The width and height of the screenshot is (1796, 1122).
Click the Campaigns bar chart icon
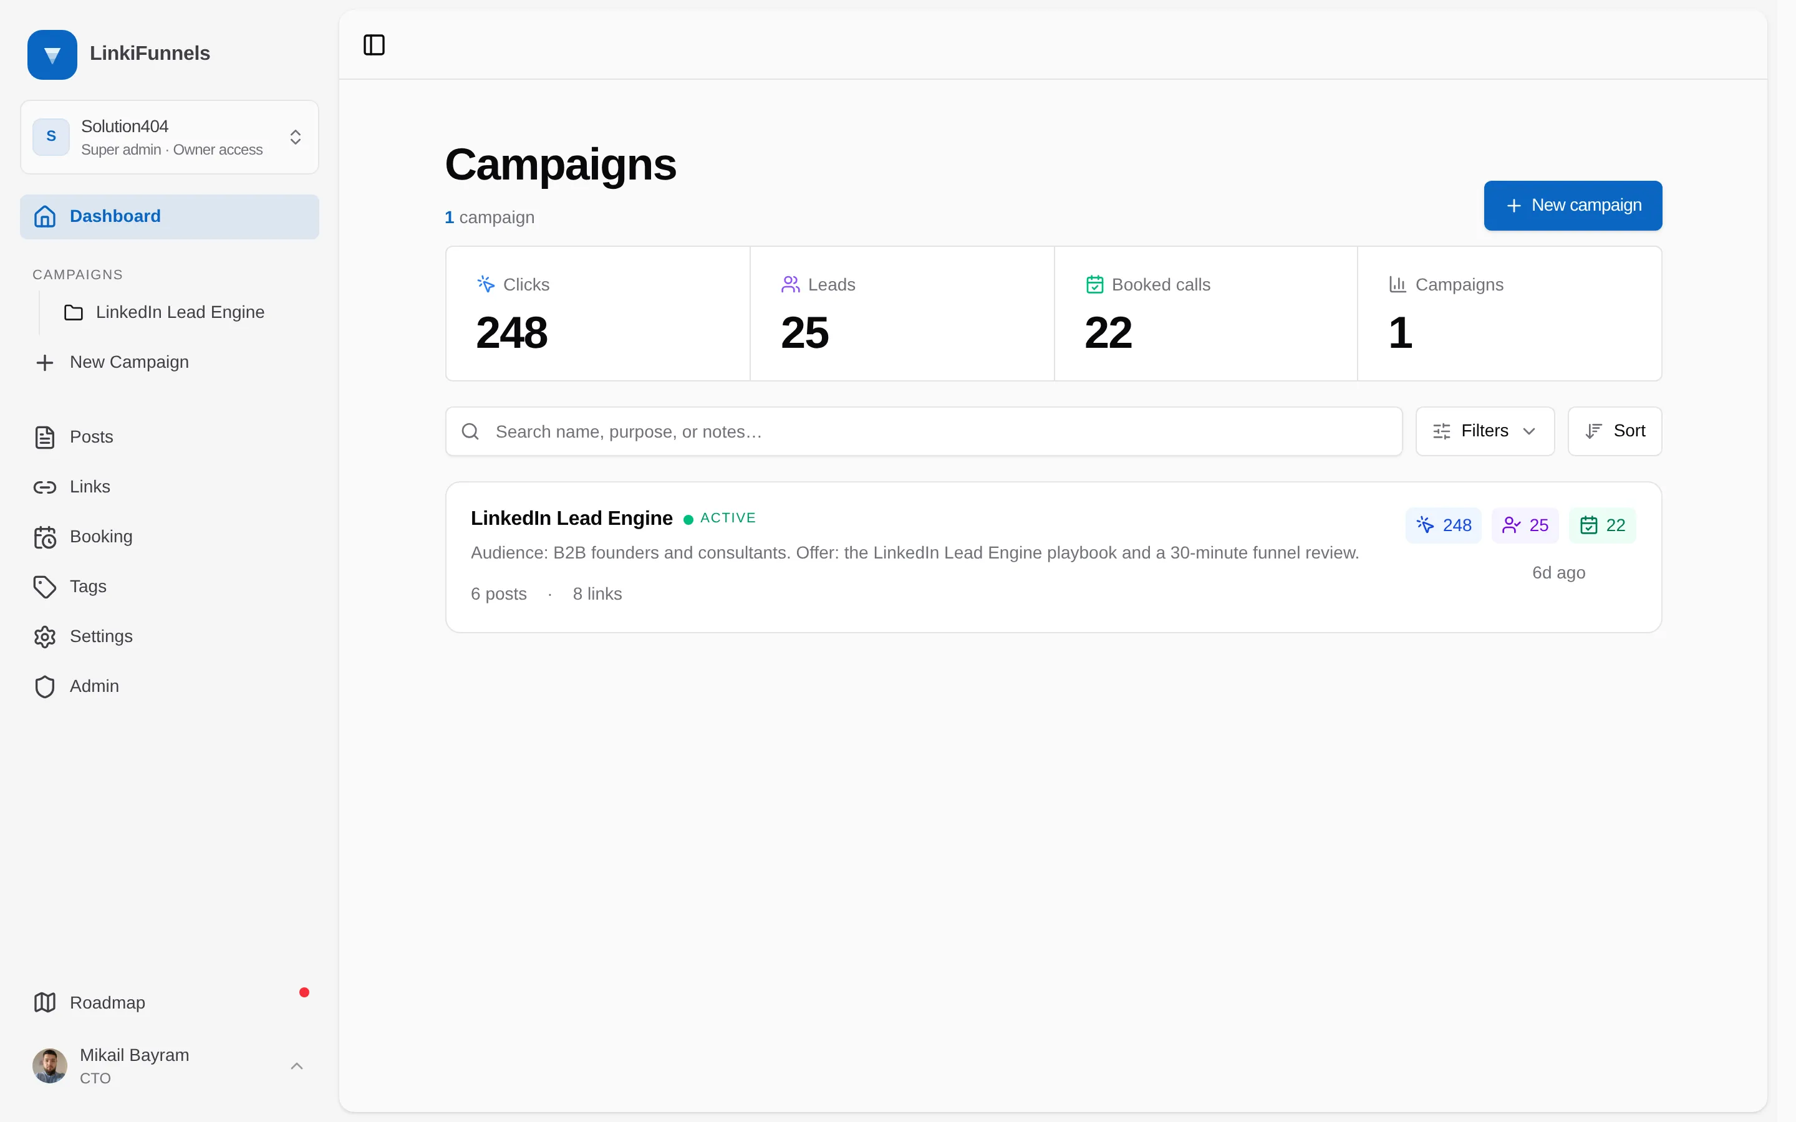(1398, 284)
